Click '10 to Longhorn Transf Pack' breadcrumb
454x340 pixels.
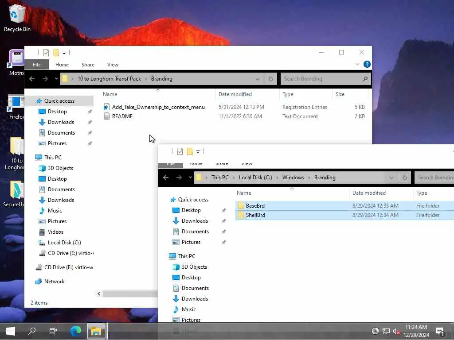109,79
